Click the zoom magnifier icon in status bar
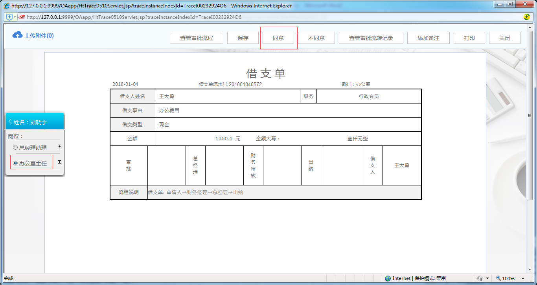This screenshot has width=537, height=285. coord(498,278)
